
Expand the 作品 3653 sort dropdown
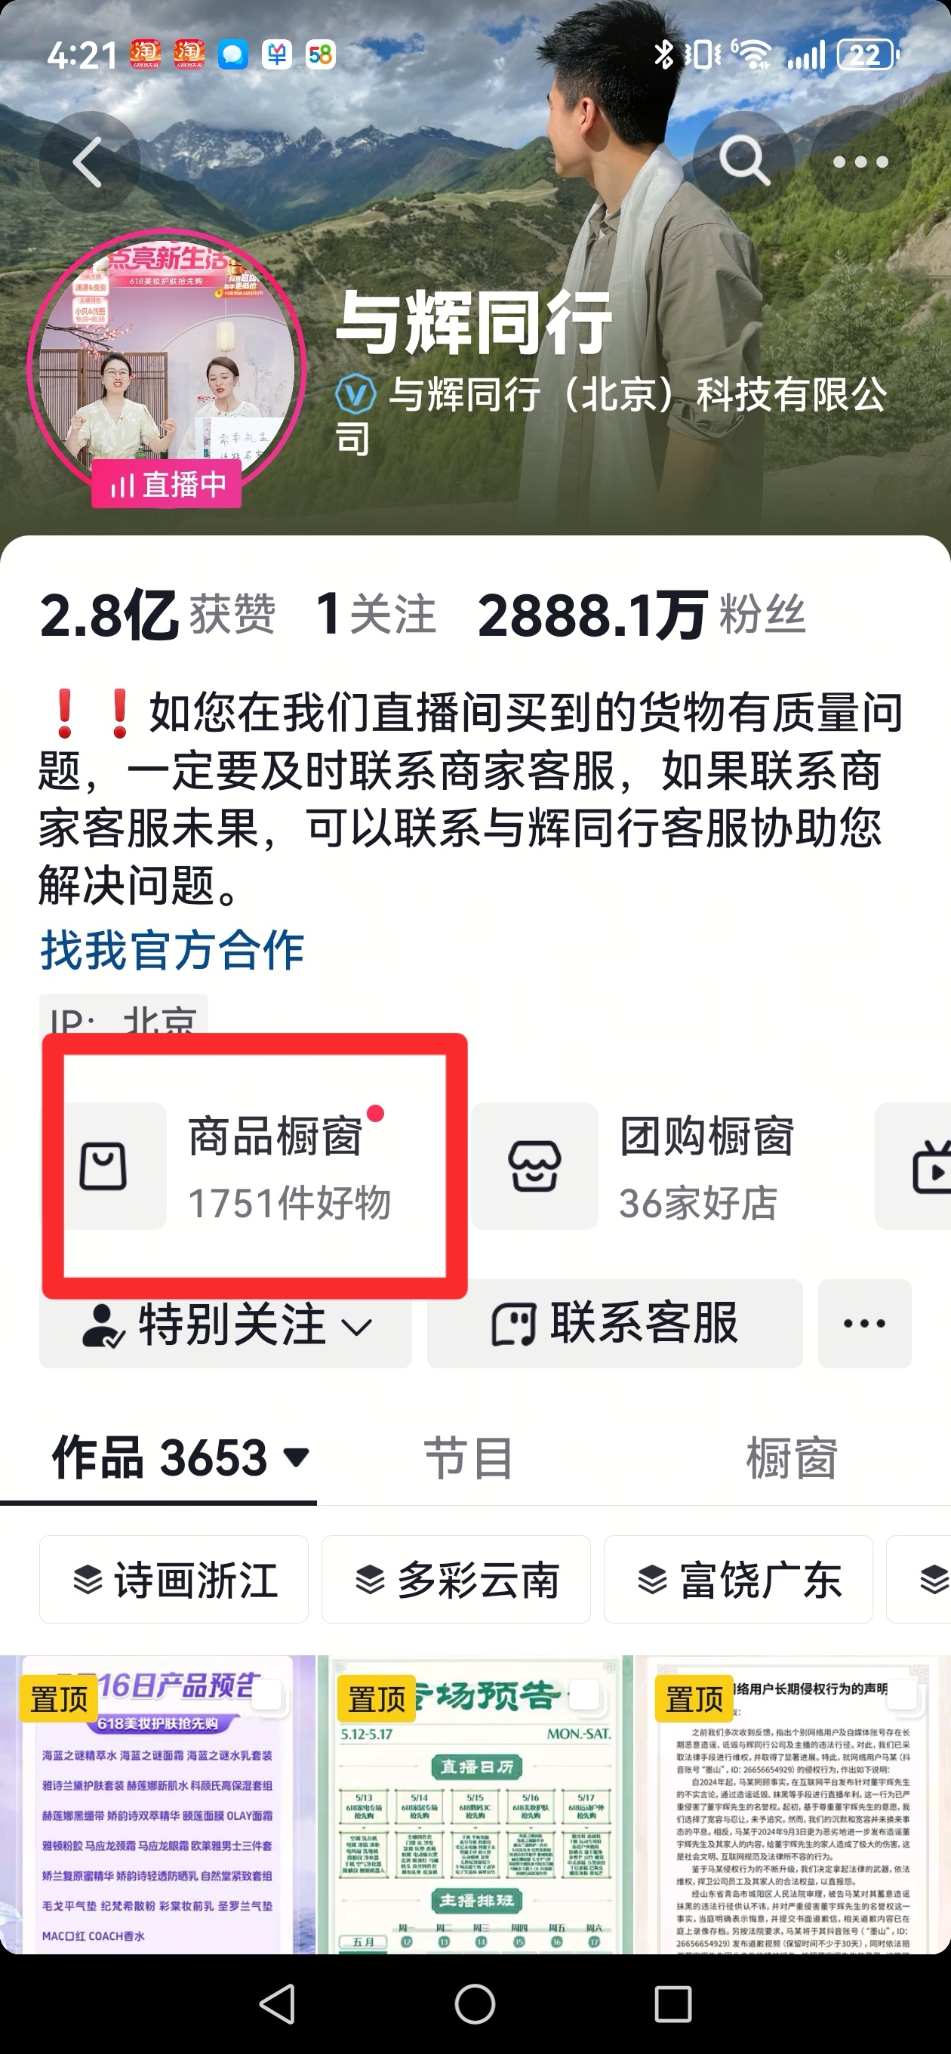tap(297, 1457)
